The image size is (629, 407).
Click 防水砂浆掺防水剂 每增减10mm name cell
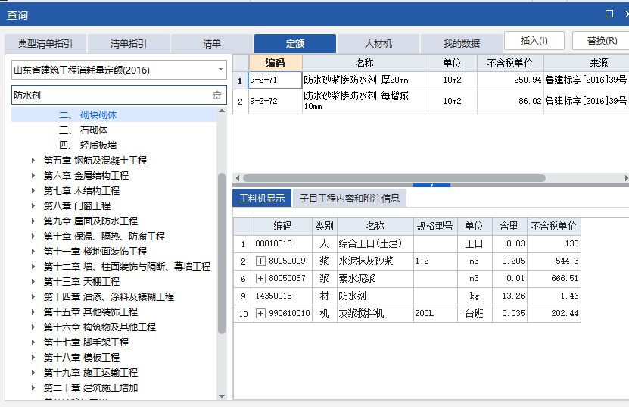pyautogui.click(x=365, y=101)
